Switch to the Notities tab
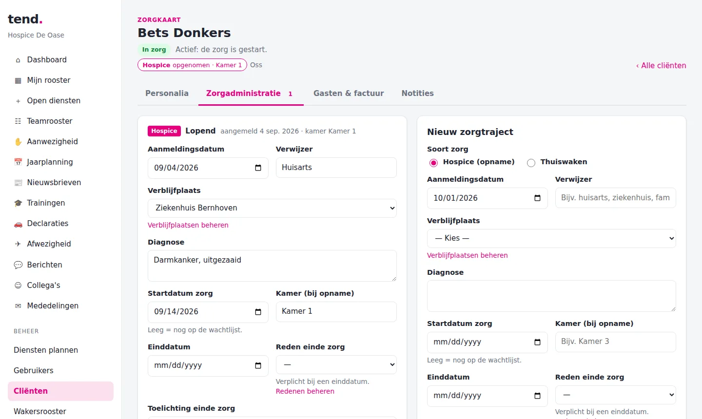Viewport: 702px width, 419px height. [417, 93]
